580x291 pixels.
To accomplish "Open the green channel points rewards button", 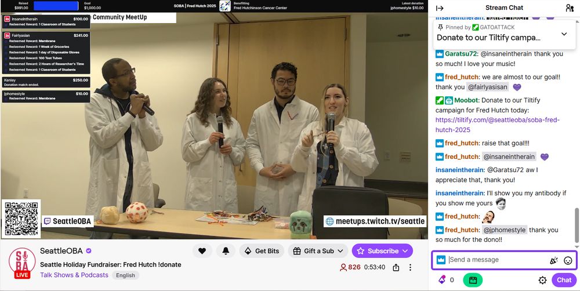I will pyautogui.click(x=473, y=280).
